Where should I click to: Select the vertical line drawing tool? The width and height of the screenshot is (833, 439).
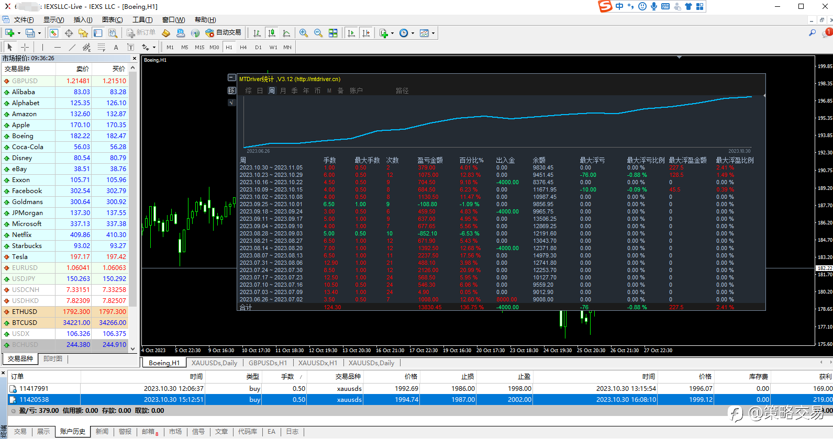(x=43, y=47)
